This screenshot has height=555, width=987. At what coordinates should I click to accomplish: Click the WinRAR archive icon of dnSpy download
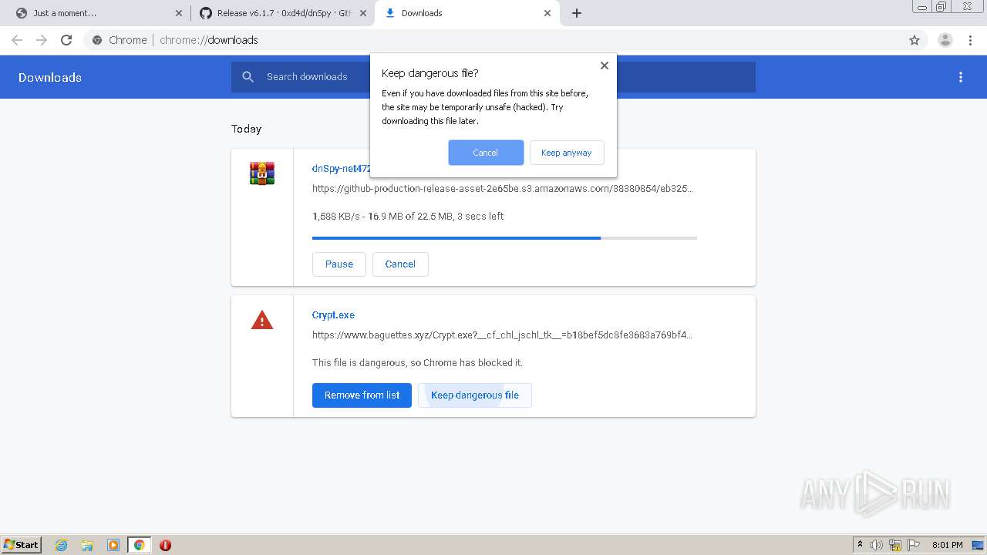point(262,173)
